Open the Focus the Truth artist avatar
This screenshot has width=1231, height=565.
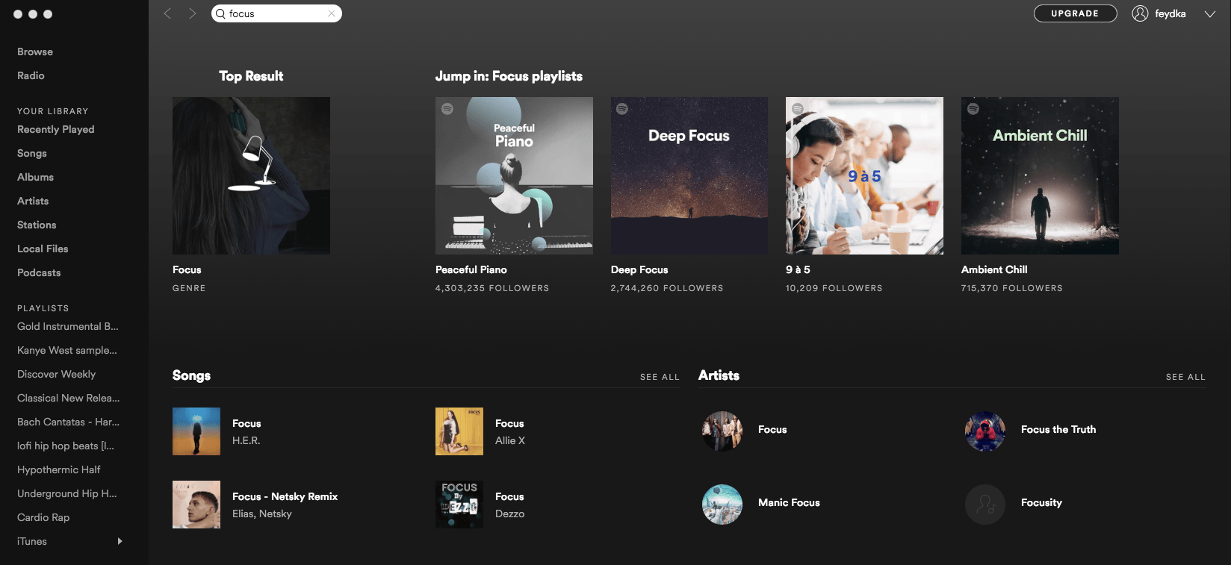(x=985, y=431)
